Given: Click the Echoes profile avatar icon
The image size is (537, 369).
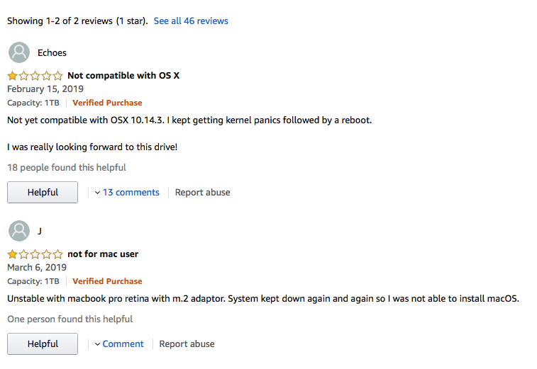Looking at the screenshot, I should tap(19, 52).
